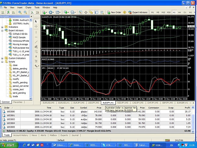This screenshot has height=148, width=197.
Task: Select the line chart icon
Action: pyautogui.click(x=14, y=12)
